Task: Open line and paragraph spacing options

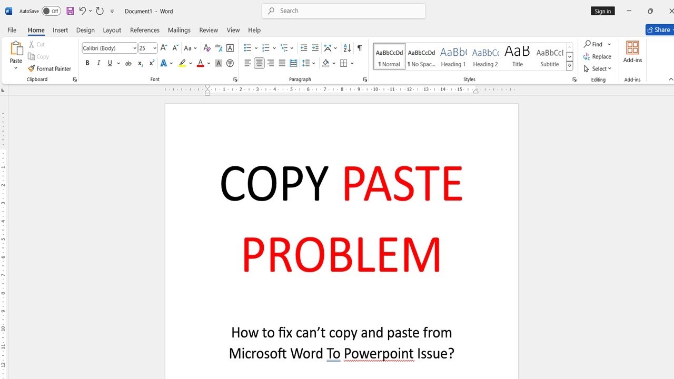Action: click(x=309, y=63)
